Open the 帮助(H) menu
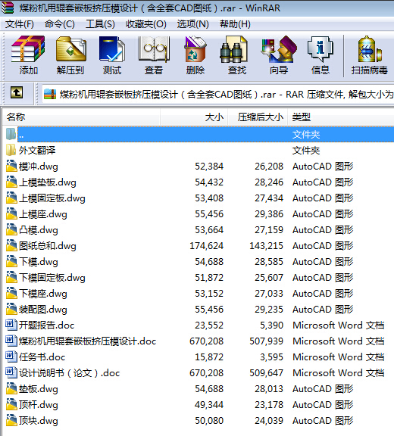Screen dimensions: 394x436 (235, 24)
